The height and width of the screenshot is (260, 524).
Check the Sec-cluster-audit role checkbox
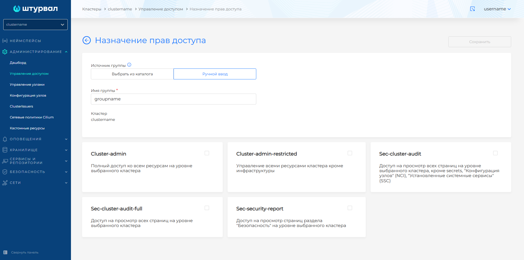[495, 153]
